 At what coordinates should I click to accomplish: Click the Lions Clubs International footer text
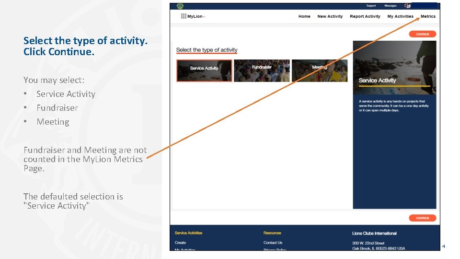coord(374,233)
